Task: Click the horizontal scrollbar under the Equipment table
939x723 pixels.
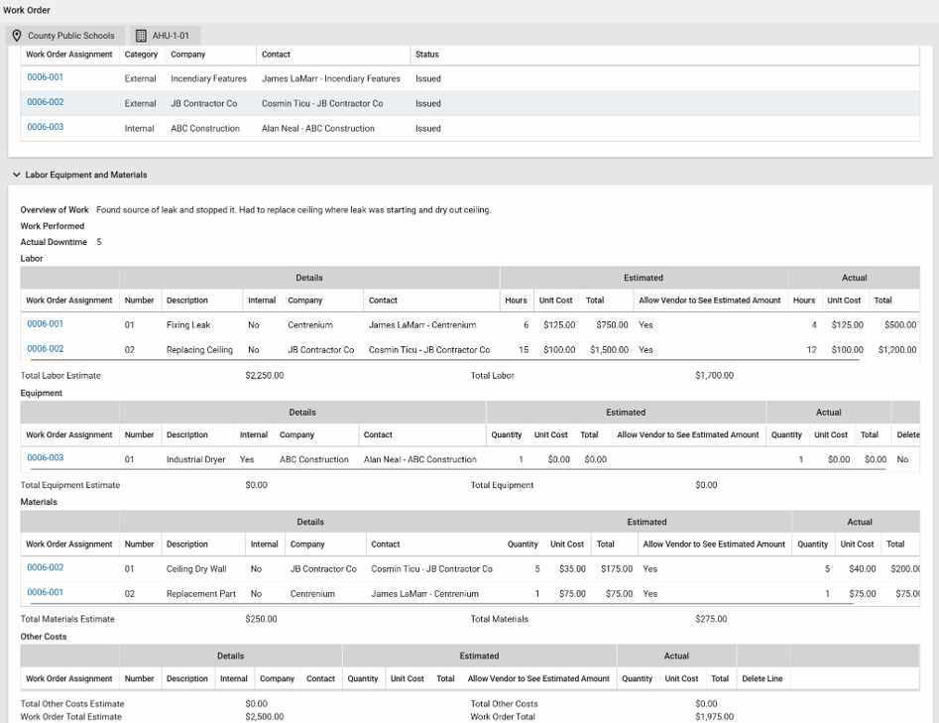Action: 453,470
